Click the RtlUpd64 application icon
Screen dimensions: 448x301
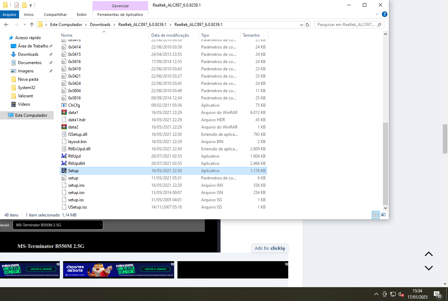(64, 163)
